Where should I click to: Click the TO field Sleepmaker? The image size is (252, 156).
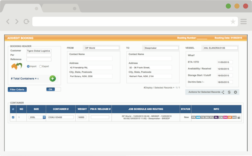pos(161,48)
